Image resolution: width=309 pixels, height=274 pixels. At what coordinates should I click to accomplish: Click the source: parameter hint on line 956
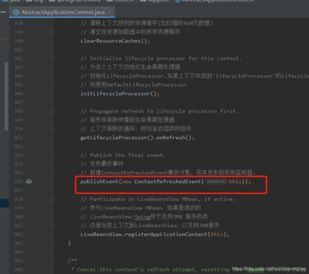(216, 181)
